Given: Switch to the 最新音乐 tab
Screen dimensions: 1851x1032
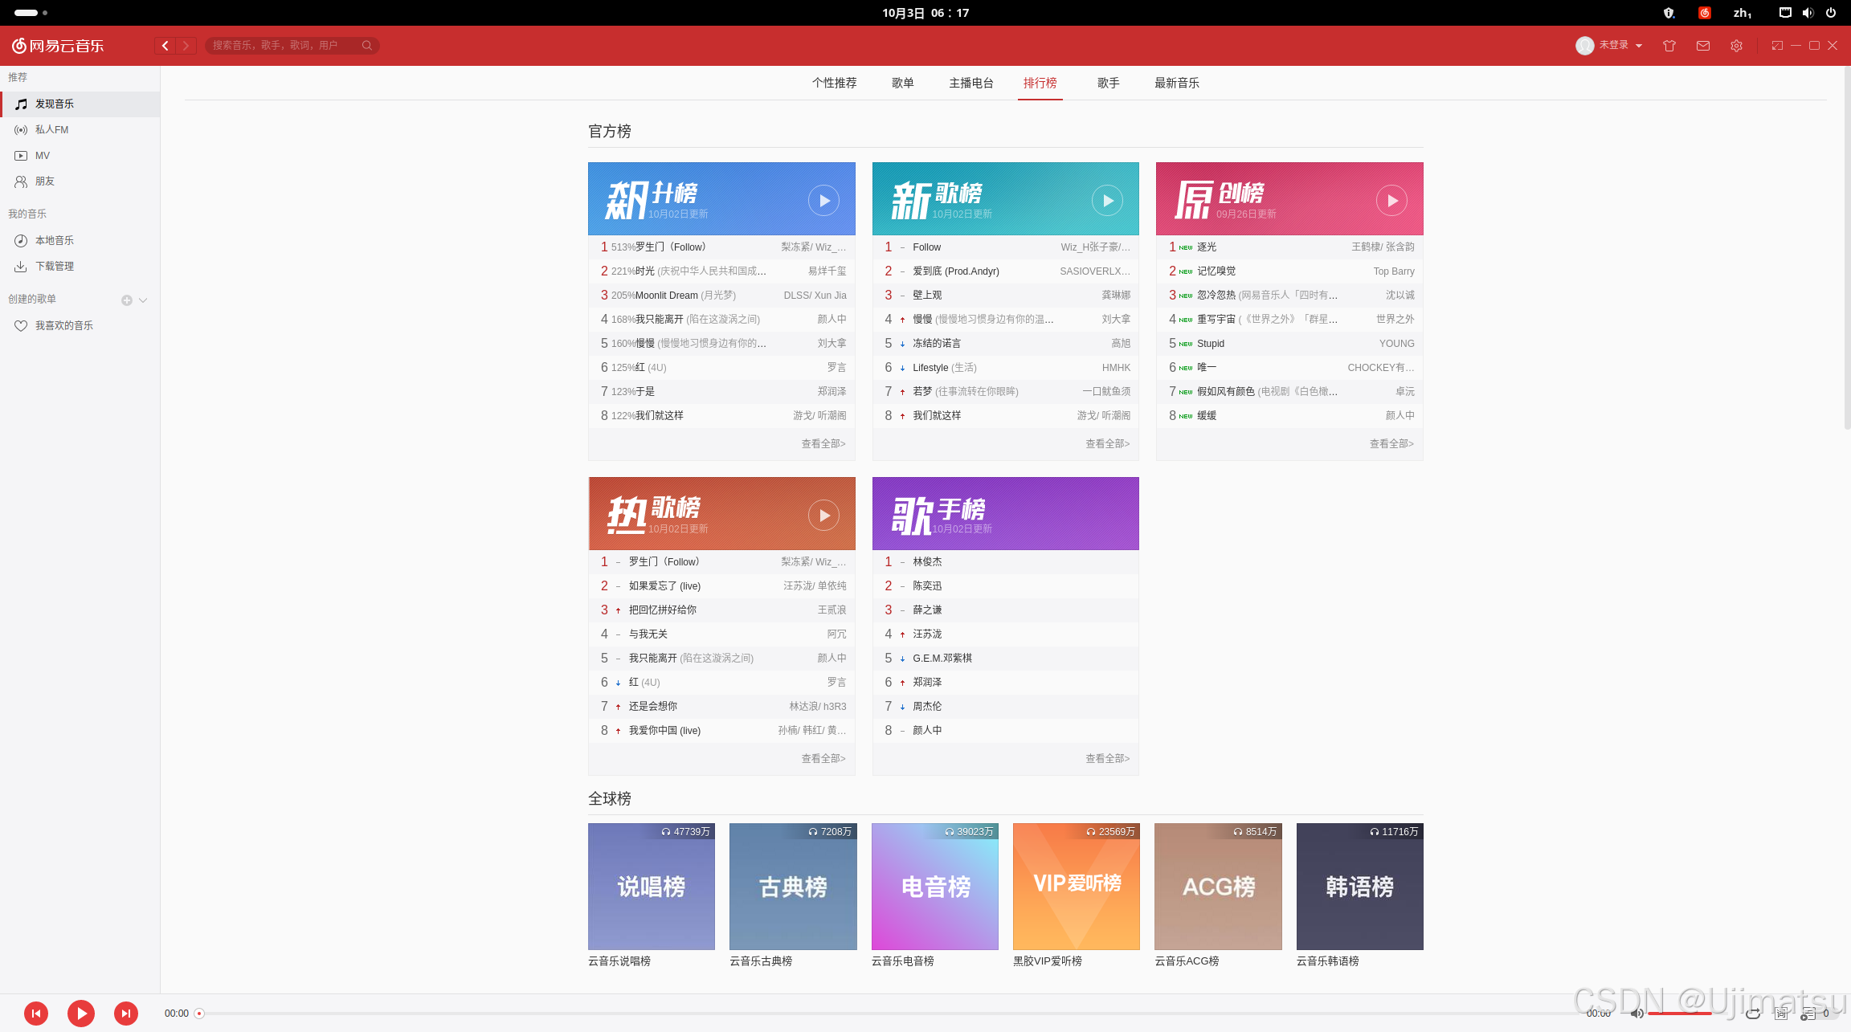Looking at the screenshot, I should 1176,83.
